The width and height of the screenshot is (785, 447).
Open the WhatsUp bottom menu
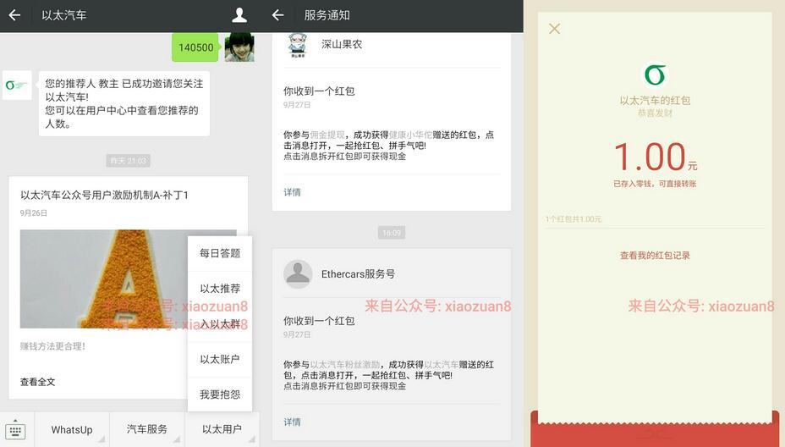[72, 429]
